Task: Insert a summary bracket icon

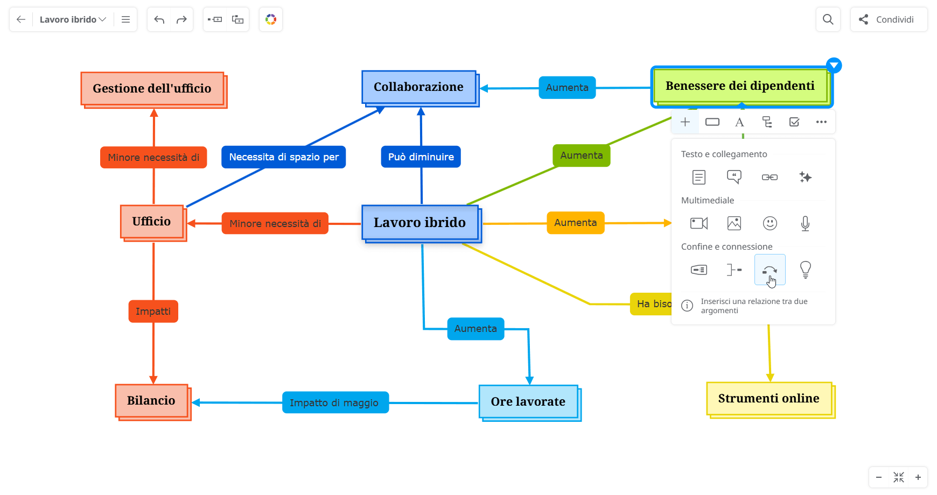Action: pyautogui.click(x=734, y=270)
